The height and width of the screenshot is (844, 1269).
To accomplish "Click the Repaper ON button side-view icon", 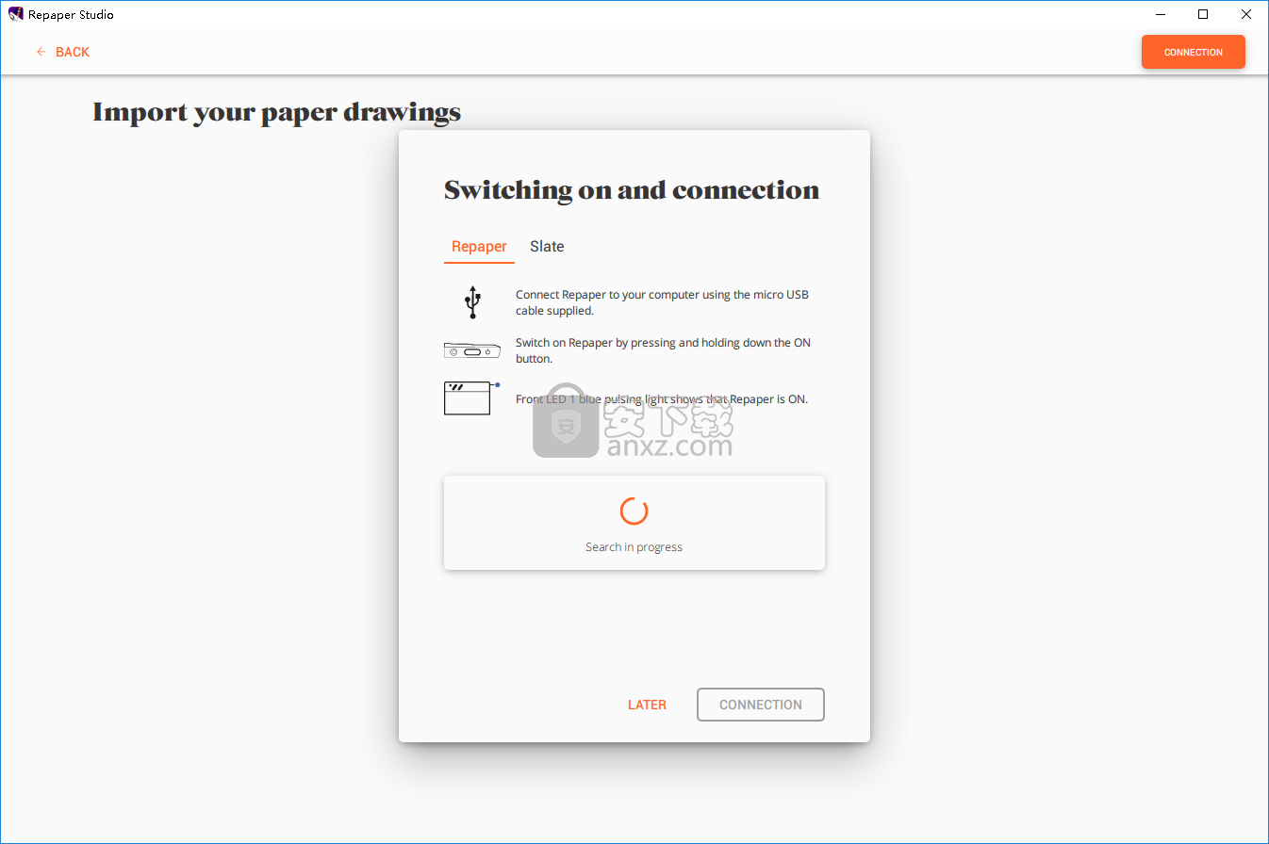I will pos(471,351).
